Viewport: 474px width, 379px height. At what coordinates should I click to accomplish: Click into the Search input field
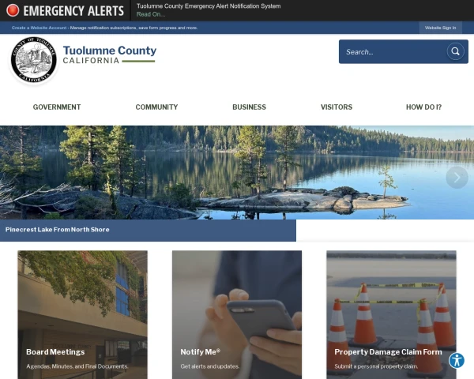point(393,51)
